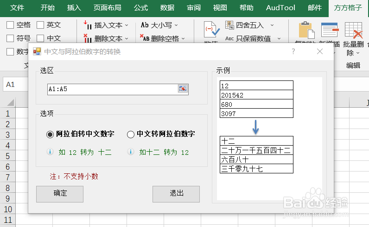Tick the 符号 checkbox

(10, 38)
